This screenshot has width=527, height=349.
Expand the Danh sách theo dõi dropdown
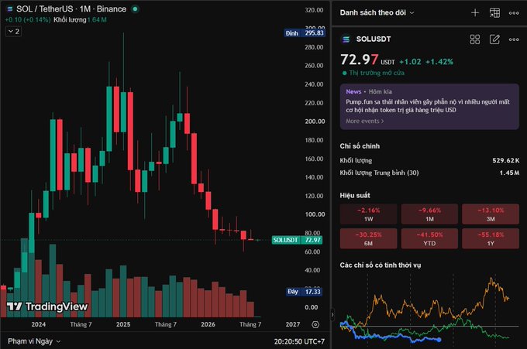tap(377, 12)
